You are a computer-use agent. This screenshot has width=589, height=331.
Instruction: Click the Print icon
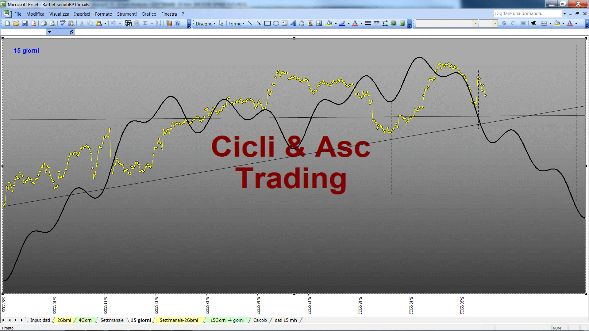pos(44,23)
